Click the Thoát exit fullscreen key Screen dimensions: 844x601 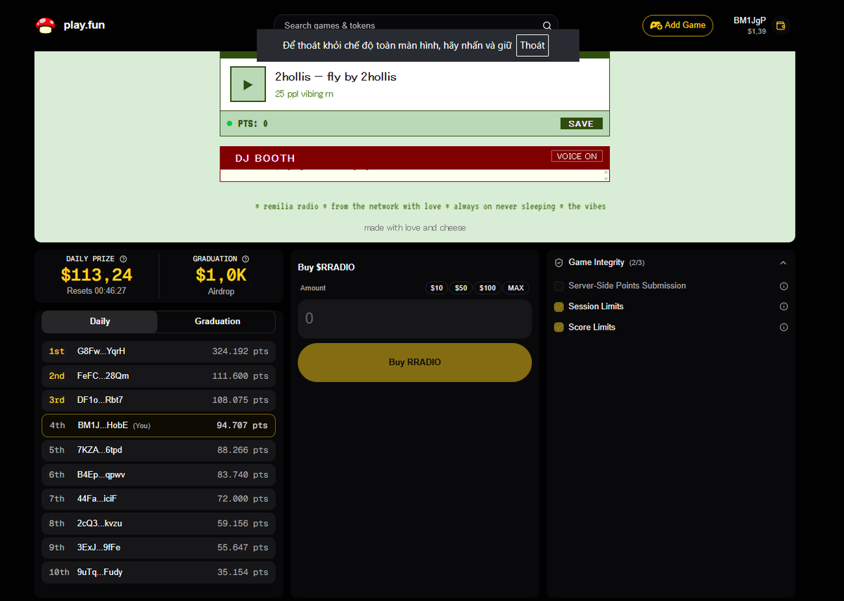(x=532, y=45)
